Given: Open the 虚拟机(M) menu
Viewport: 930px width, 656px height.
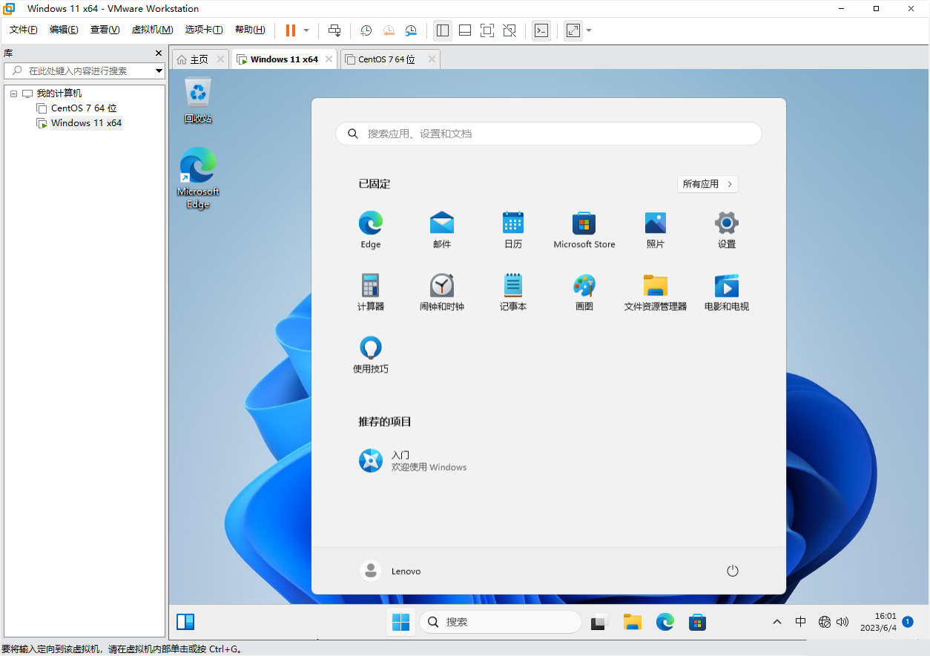Looking at the screenshot, I should [x=152, y=30].
